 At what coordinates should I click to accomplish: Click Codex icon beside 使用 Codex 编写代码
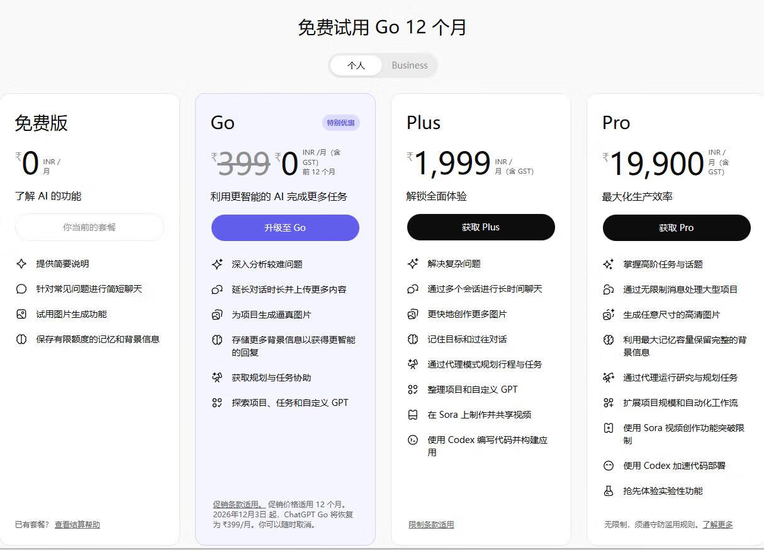pyautogui.click(x=413, y=440)
